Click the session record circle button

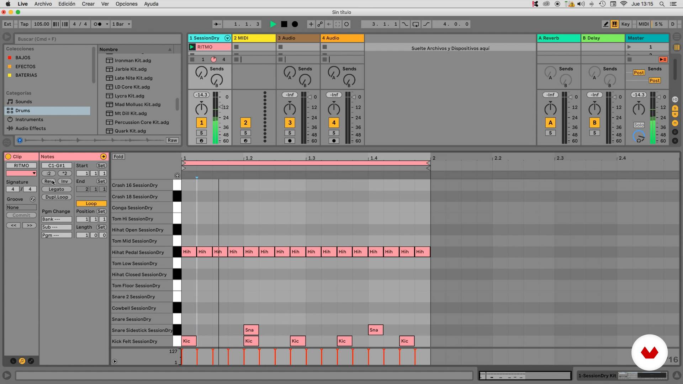346,24
